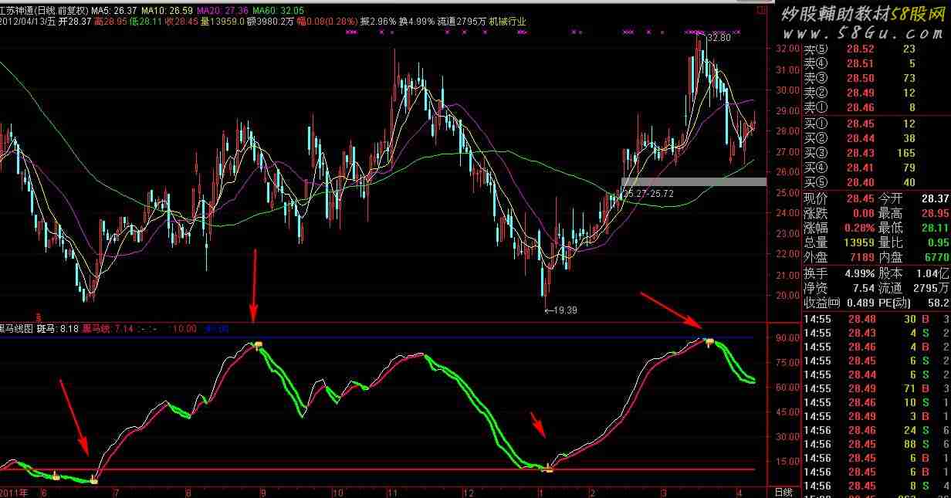Click month 11 on the time axis
This screenshot has height=498, width=951.
pyautogui.click(x=392, y=492)
